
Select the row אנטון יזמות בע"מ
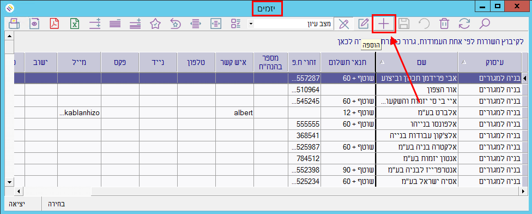(x=268, y=158)
